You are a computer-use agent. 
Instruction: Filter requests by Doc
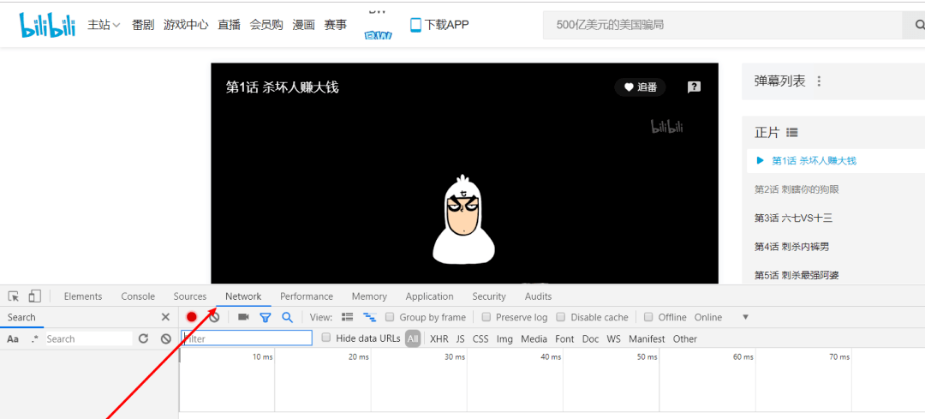click(x=590, y=338)
